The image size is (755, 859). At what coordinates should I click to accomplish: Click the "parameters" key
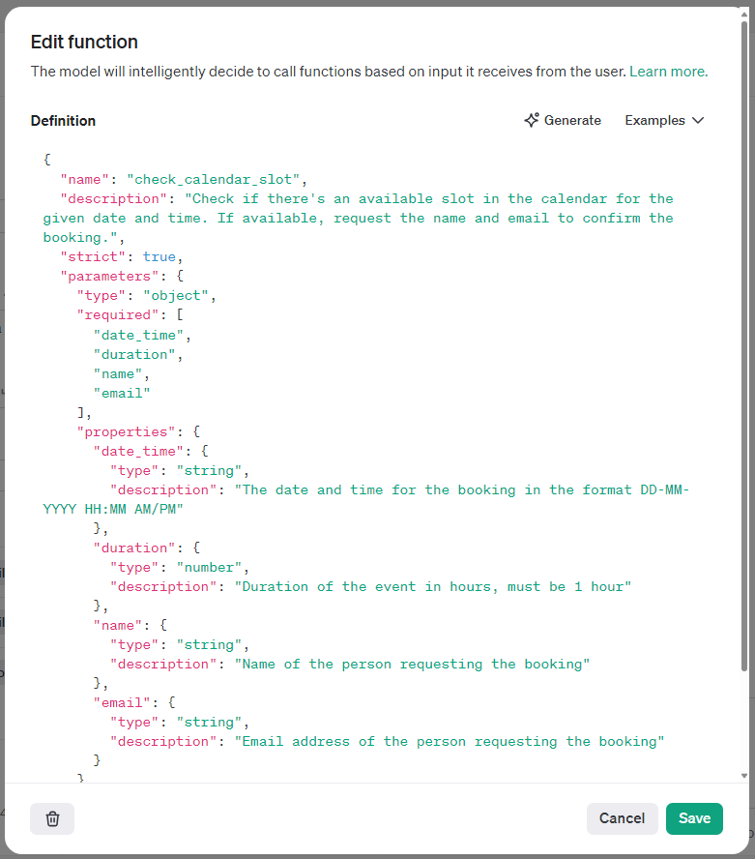(x=109, y=276)
